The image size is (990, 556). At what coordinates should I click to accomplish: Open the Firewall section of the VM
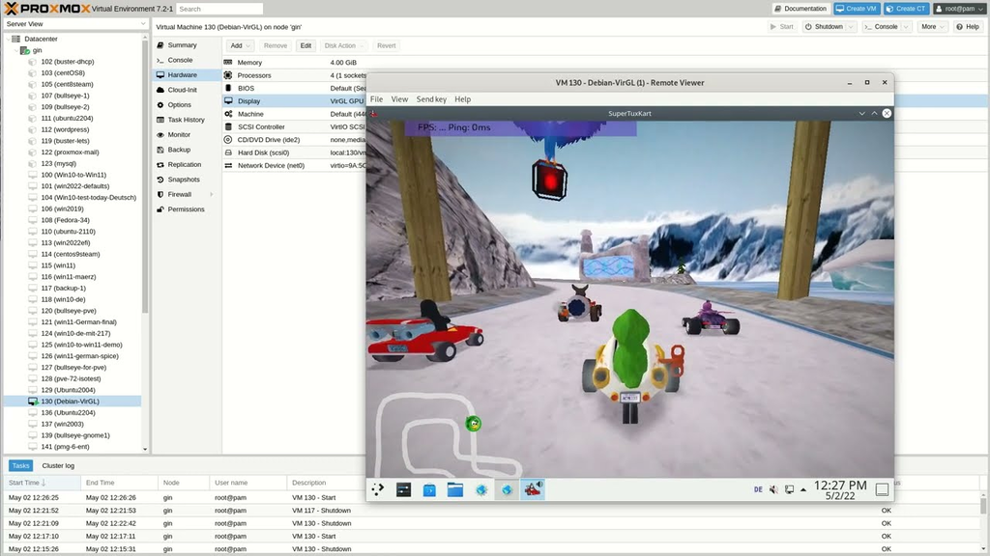click(180, 194)
